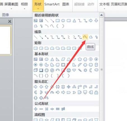Insert the plus sign under 公式形状
The height and width of the screenshot is (121, 127).
coord(36,109)
